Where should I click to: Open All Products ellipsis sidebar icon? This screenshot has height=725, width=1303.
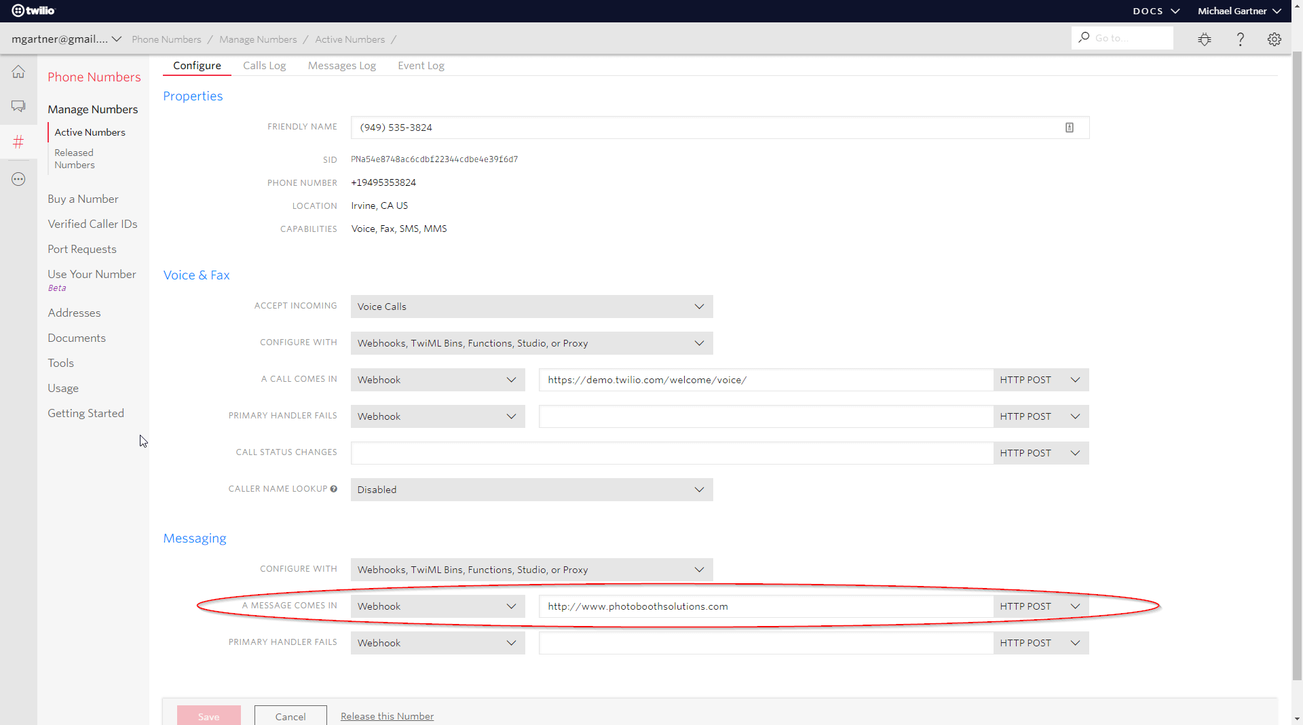point(18,179)
